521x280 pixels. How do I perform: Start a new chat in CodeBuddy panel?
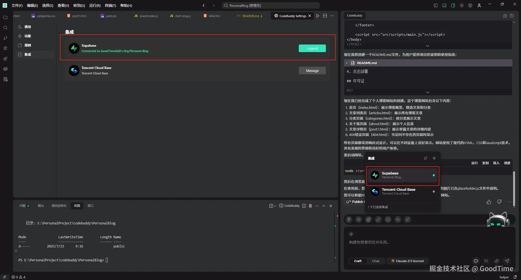click(x=505, y=16)
